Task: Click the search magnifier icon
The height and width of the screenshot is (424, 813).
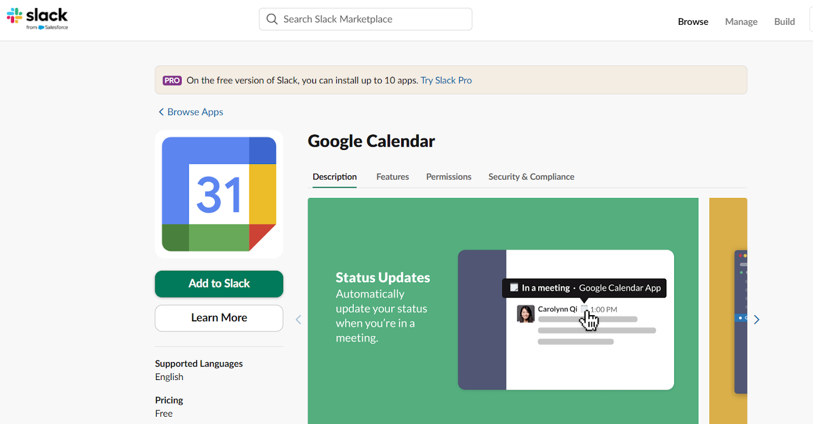Action: [272, 19]
